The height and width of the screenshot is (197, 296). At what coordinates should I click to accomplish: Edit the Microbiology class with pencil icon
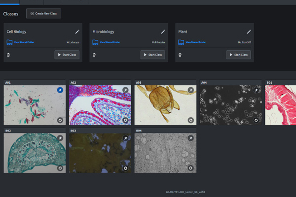(x=163, y=32)
